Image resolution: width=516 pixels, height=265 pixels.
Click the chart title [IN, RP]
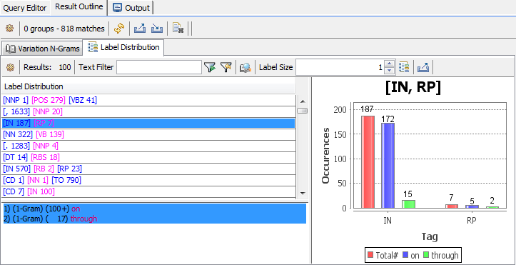click(x=413, y=88)
